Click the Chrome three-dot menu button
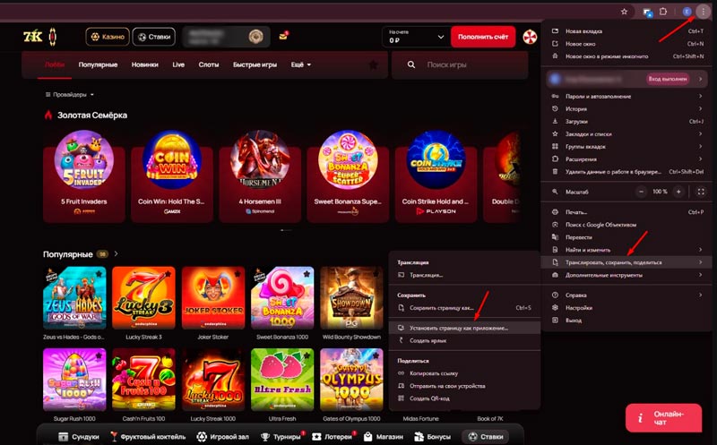Image resolution: width=717 pixels, height=445 pixels. (x=702, y=13)
